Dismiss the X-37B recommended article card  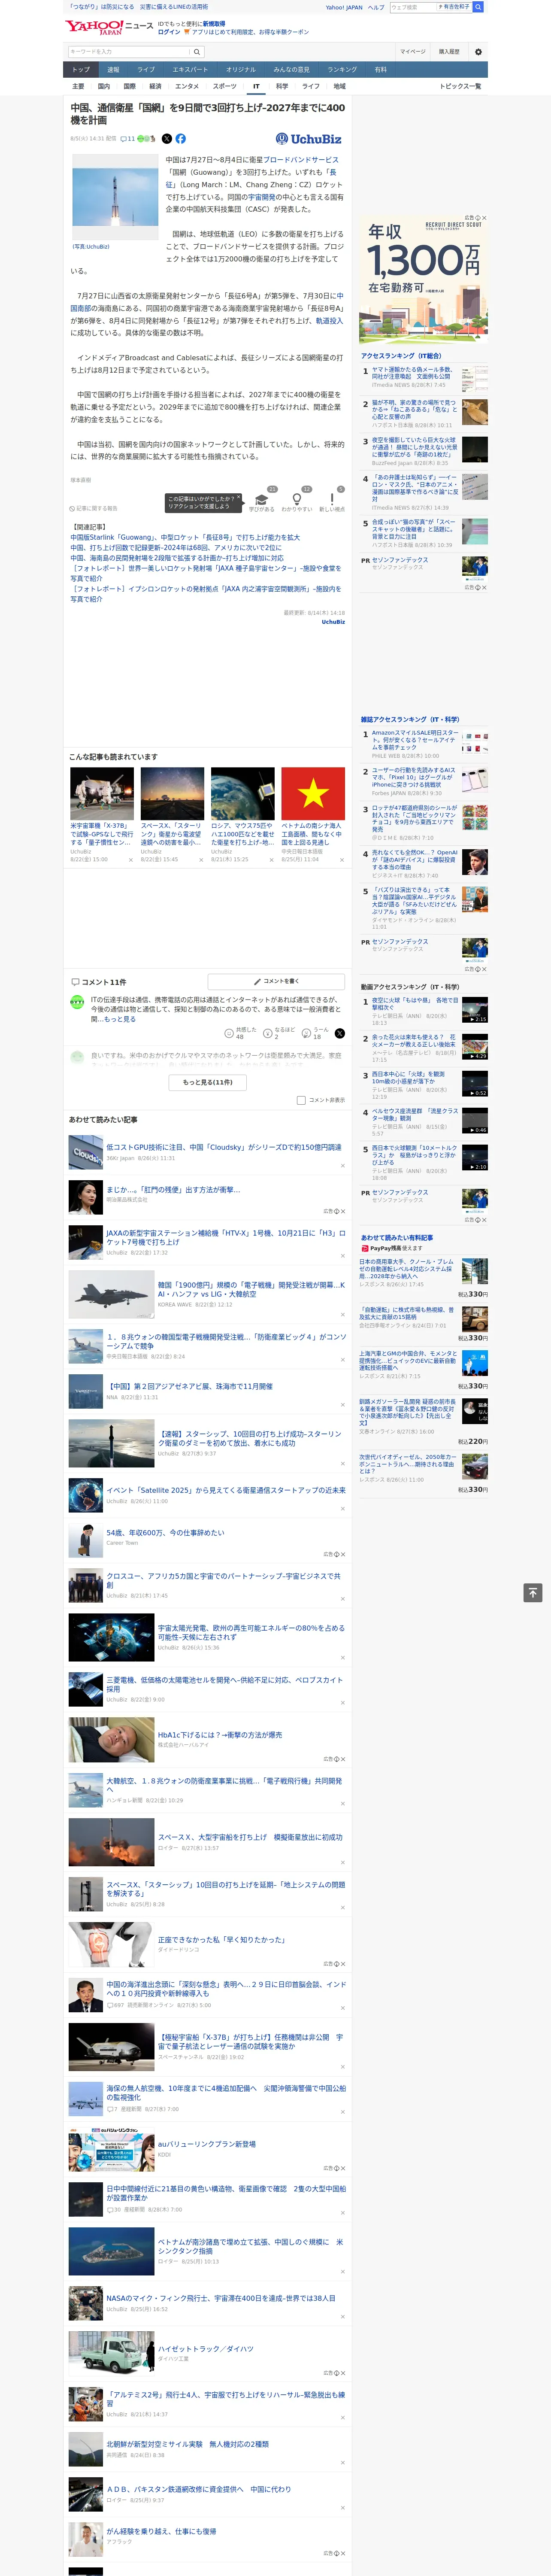130,860
